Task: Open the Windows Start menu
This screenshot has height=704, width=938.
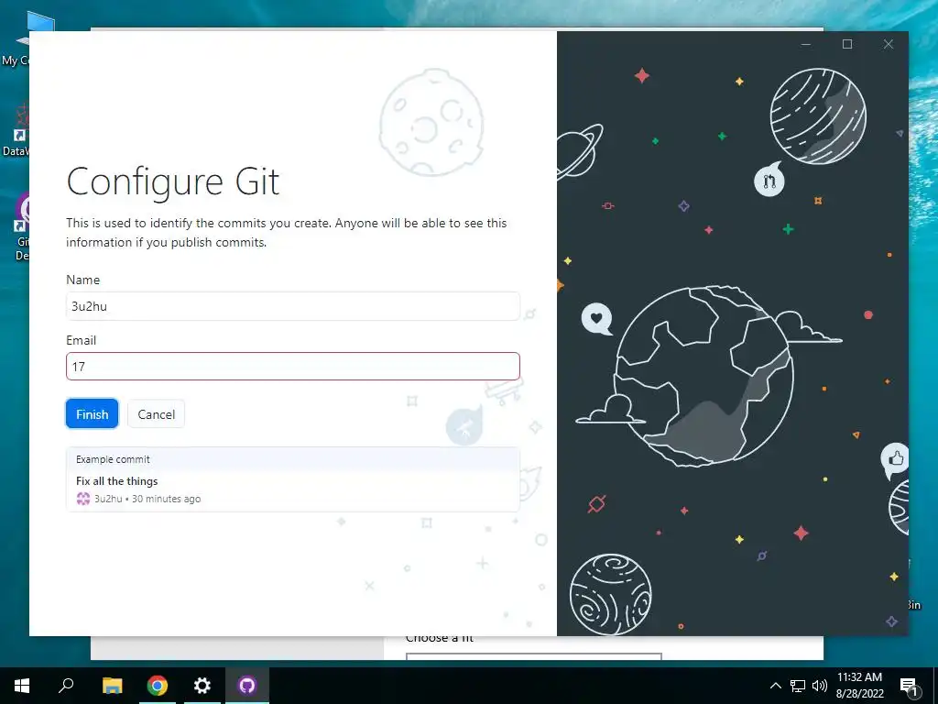Action: click(x=22, y=685)
